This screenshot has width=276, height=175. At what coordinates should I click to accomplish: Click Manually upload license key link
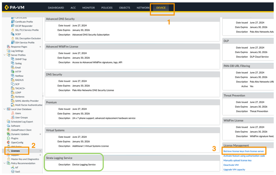click(237, 160)
